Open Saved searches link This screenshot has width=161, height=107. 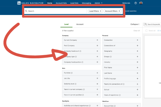(131, 11)
